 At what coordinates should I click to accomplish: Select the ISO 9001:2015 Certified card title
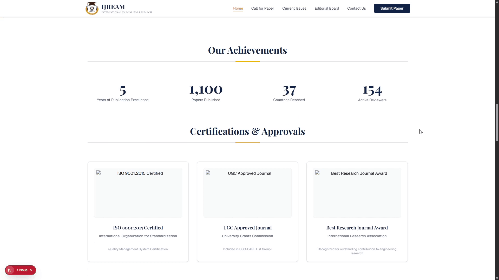tap(138, 228)
